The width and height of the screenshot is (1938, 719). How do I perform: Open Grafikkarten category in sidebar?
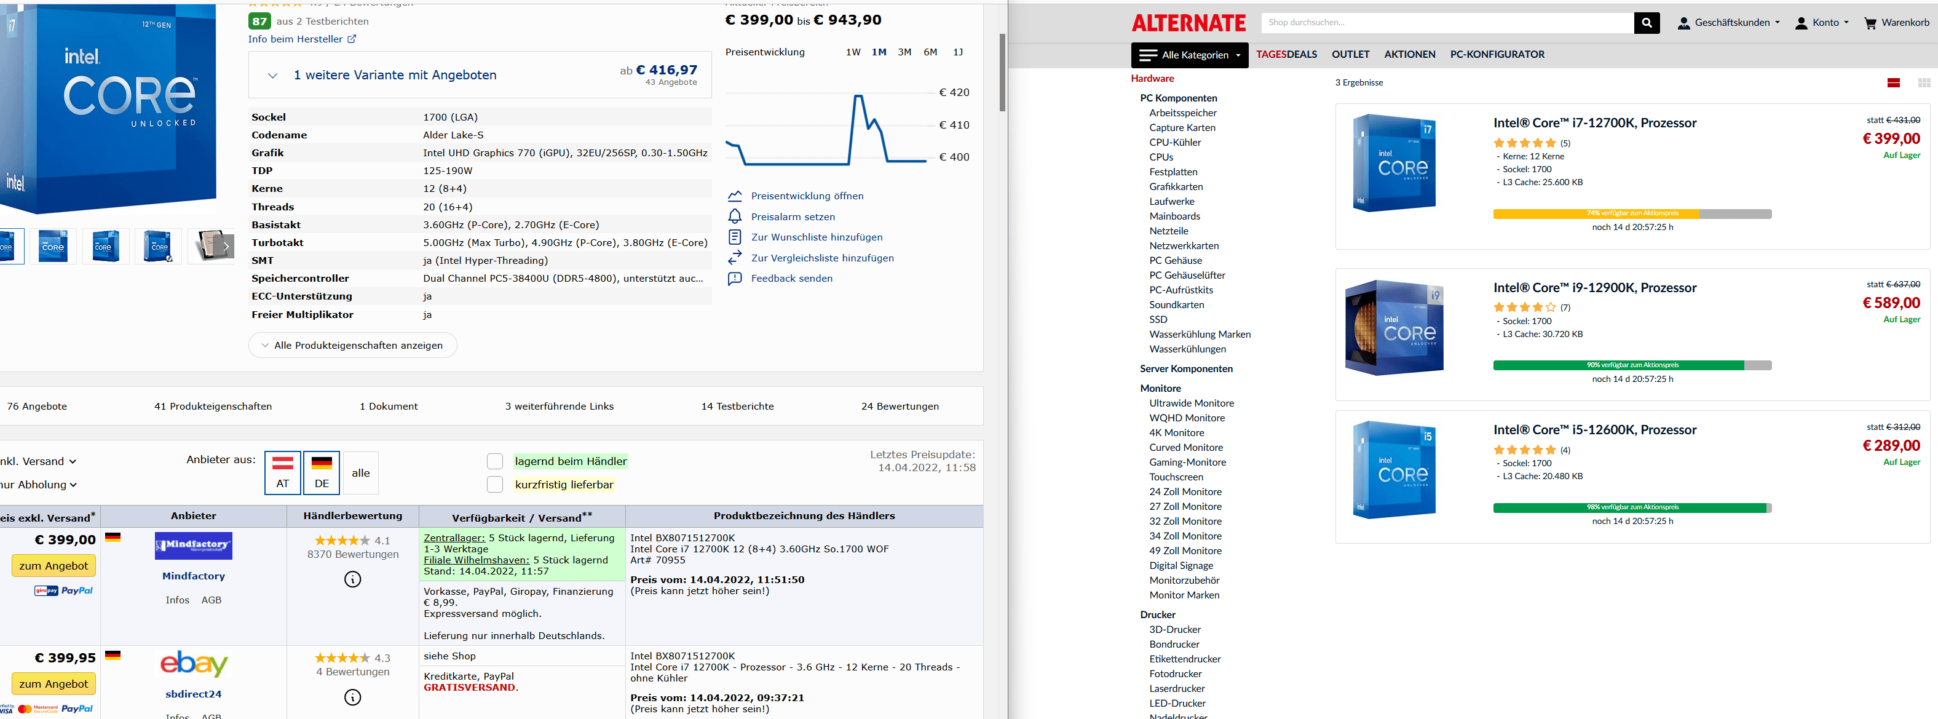tap(1176, 187)
